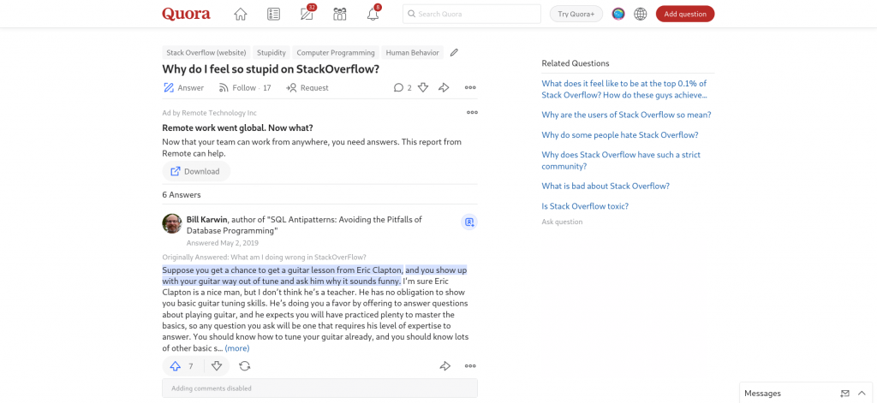Open the Following feed icon
Screen dimensions: 877x403
[273, 14]
